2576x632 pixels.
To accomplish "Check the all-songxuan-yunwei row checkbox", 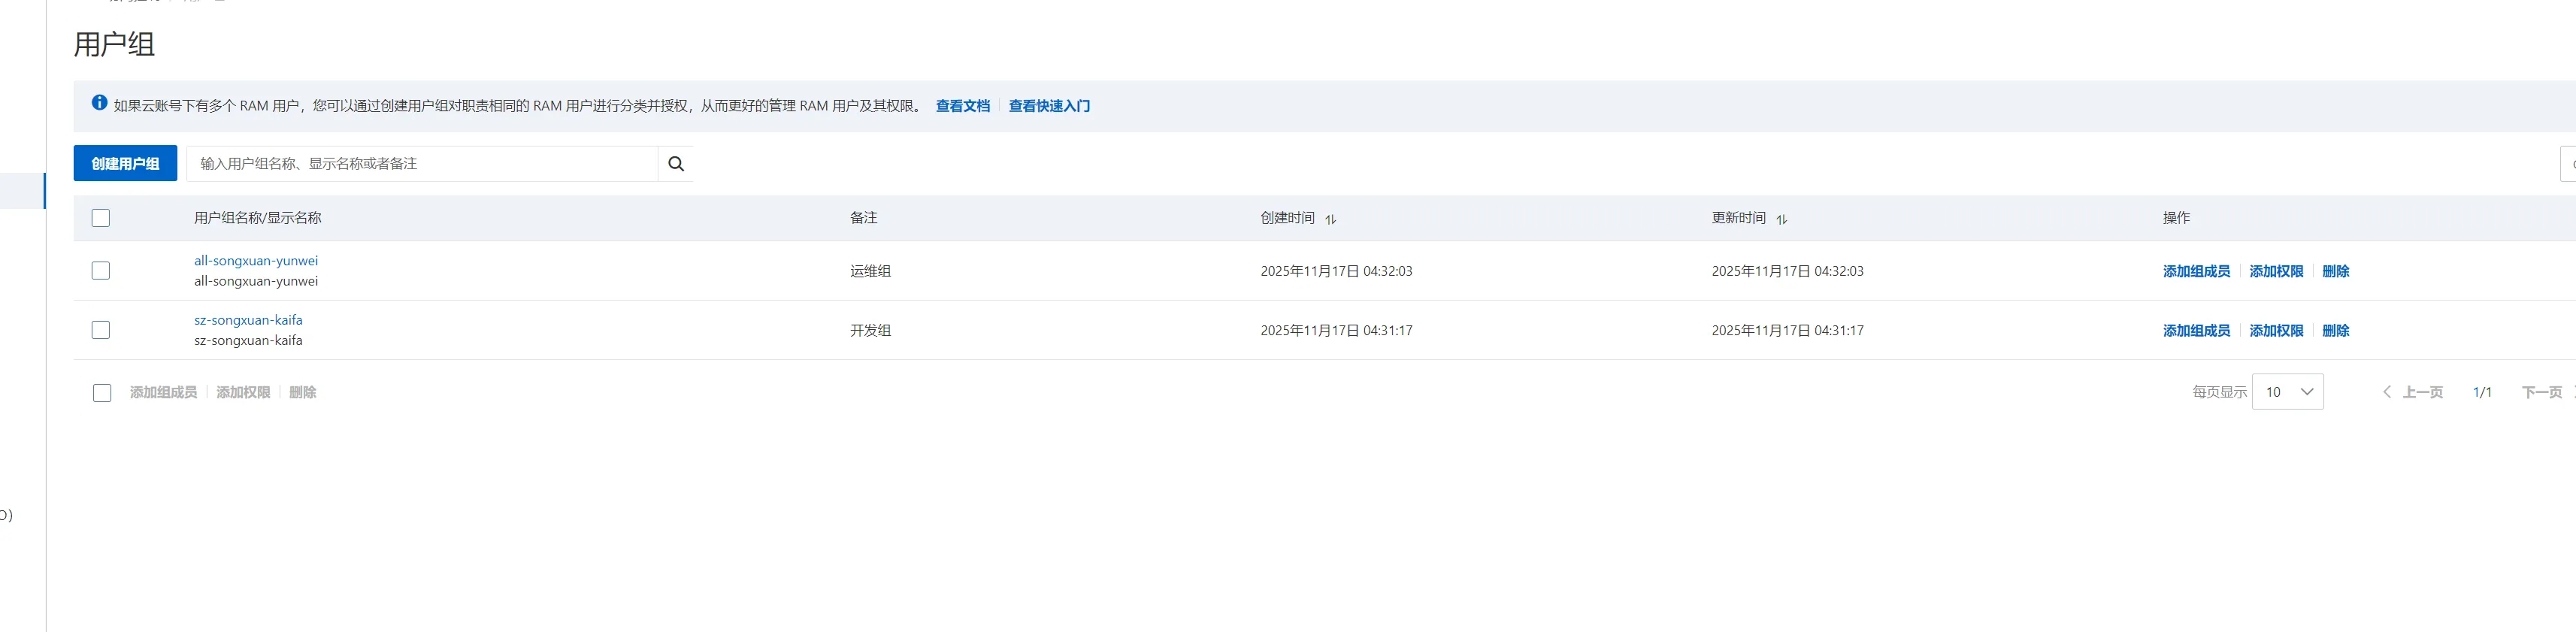I will pyautogui.click(x=101, y=271).
